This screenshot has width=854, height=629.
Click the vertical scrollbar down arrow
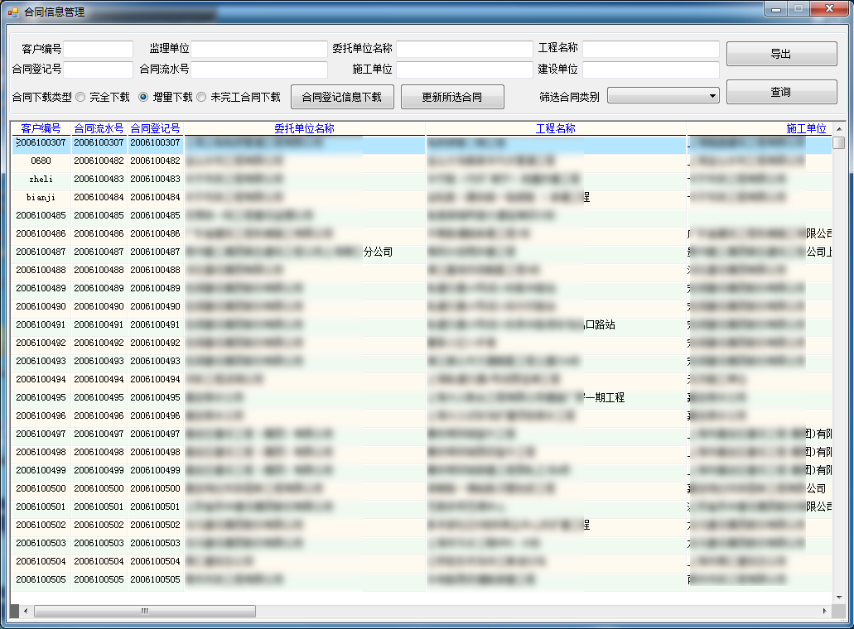coord(838,598)
